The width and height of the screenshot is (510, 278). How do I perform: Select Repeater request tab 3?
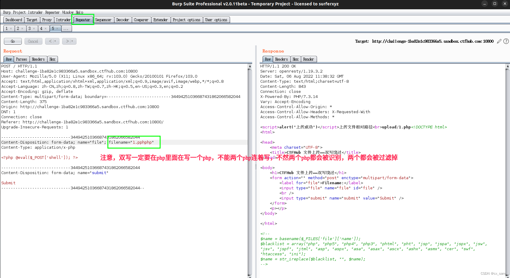30,29
